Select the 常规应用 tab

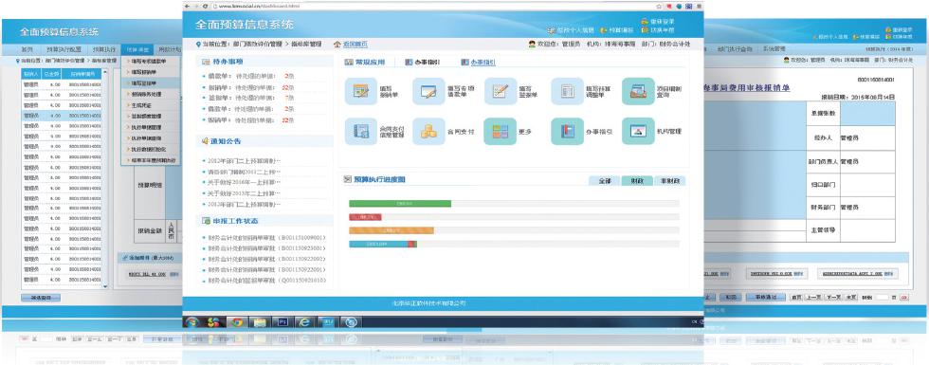coord(365,62)
